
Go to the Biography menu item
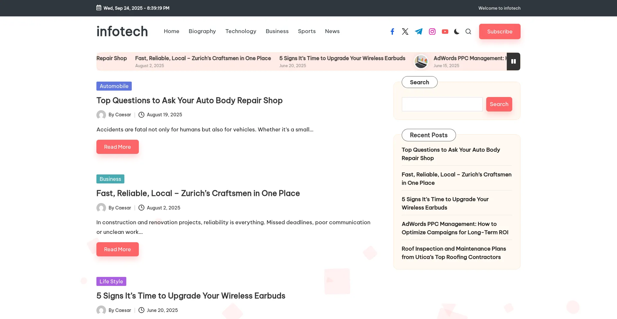click(x=202, y=31)
